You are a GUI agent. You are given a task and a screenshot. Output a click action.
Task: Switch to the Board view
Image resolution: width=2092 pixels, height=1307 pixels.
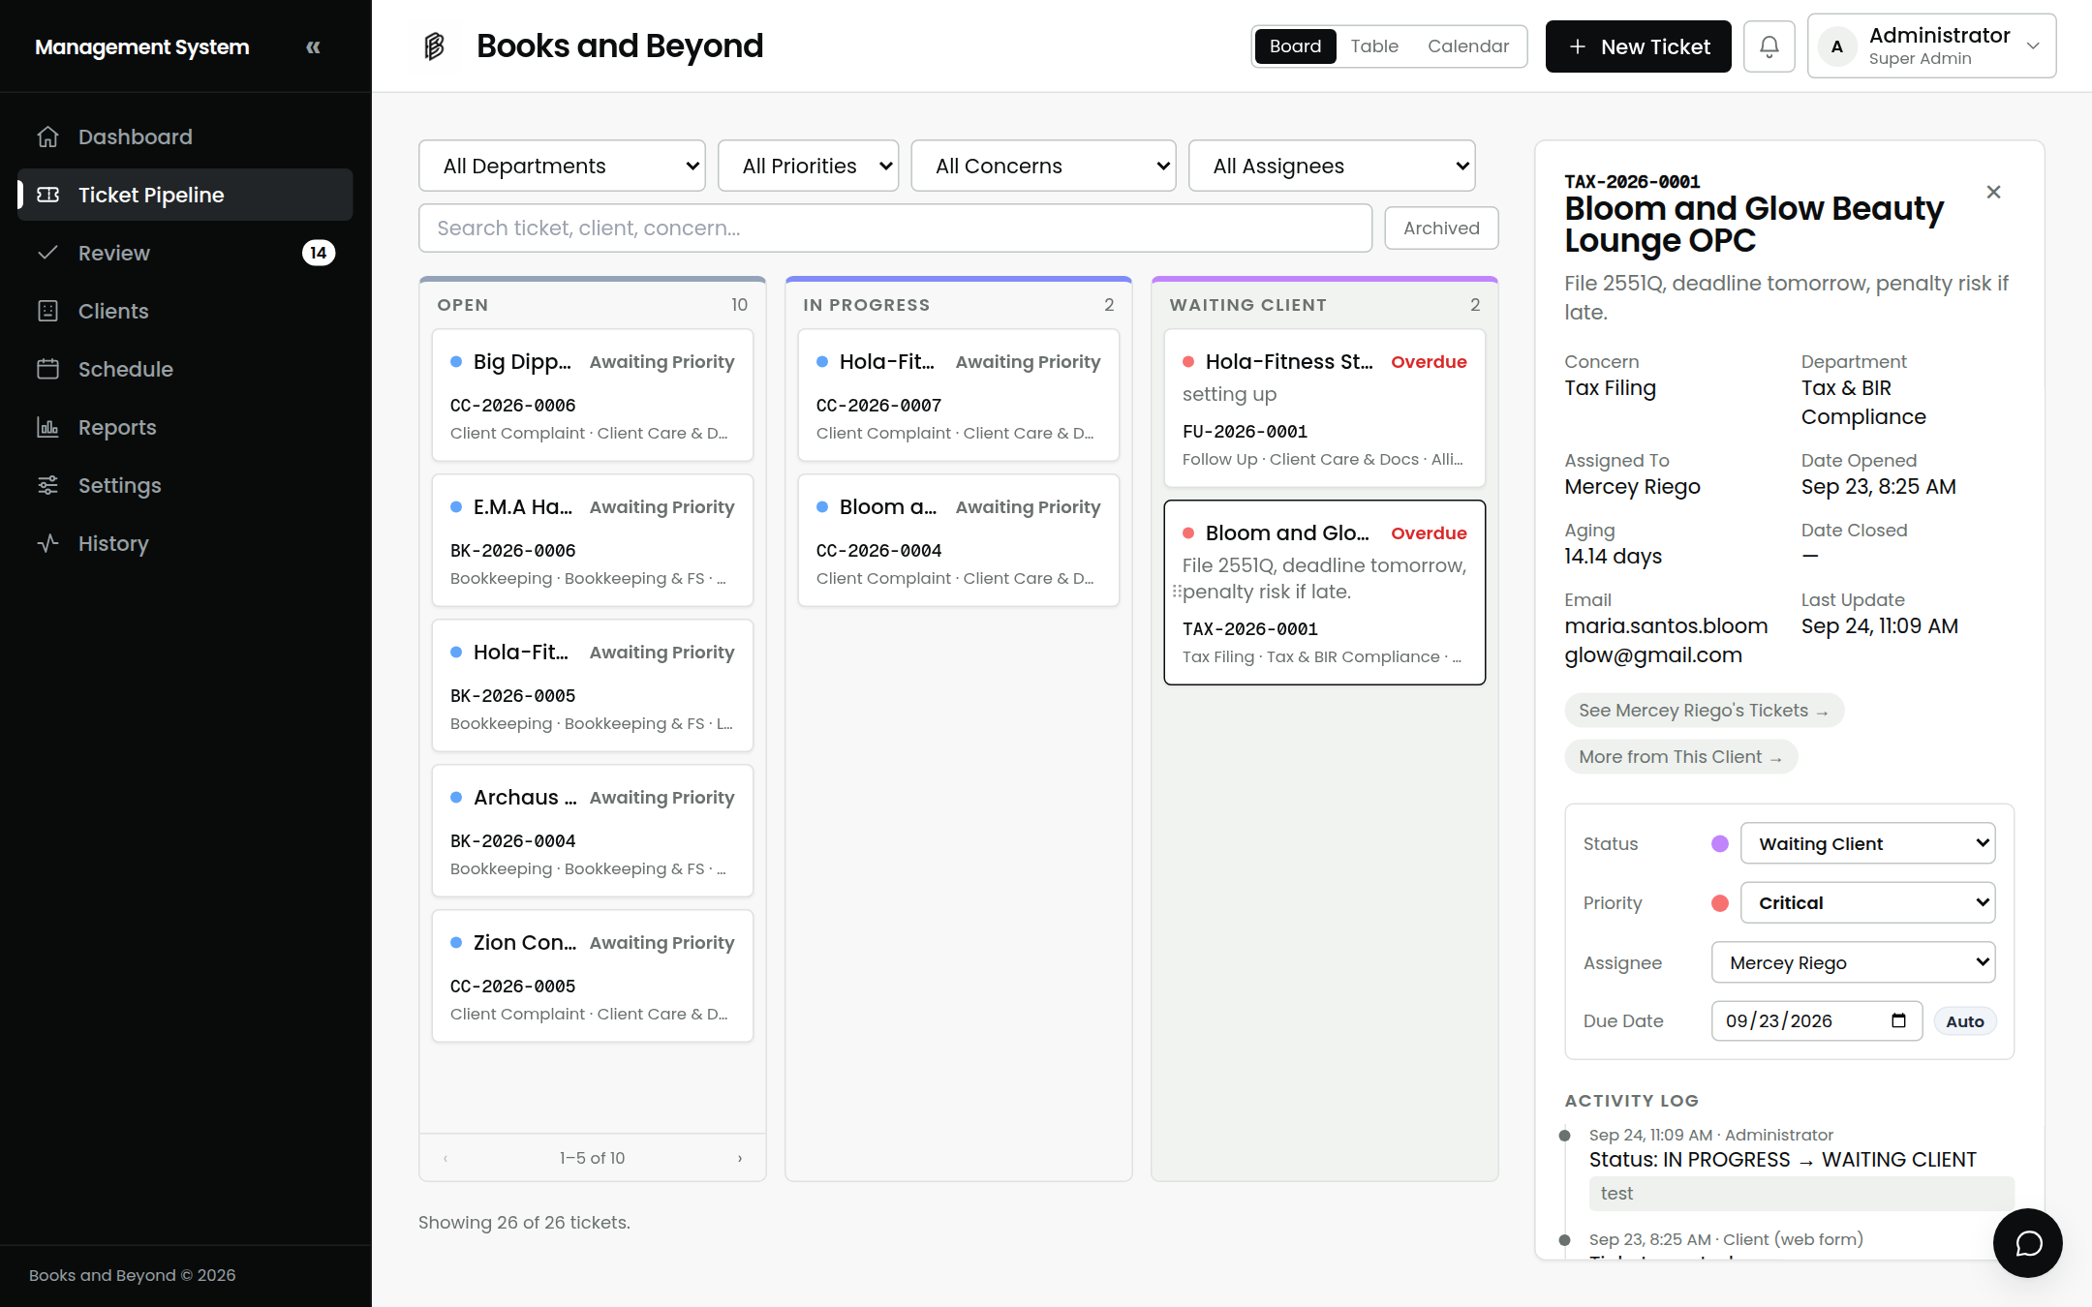pyautogui.click(x=1295, y=46)
